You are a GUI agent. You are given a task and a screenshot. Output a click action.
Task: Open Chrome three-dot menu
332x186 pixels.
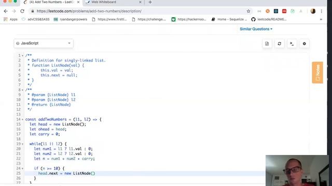tap(322, 11)
